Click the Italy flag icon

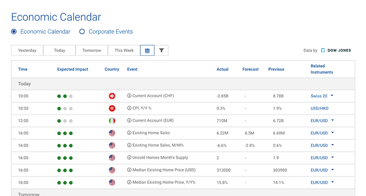[x=112, y=121]
